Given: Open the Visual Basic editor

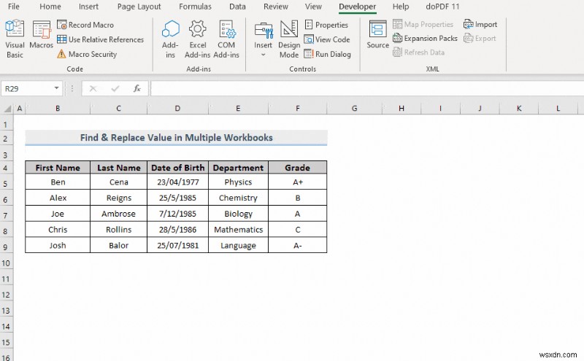Looking at the screenshot, I should pos(15,39).
